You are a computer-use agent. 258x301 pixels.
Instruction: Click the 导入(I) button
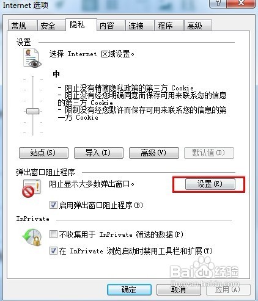point(98,153)
